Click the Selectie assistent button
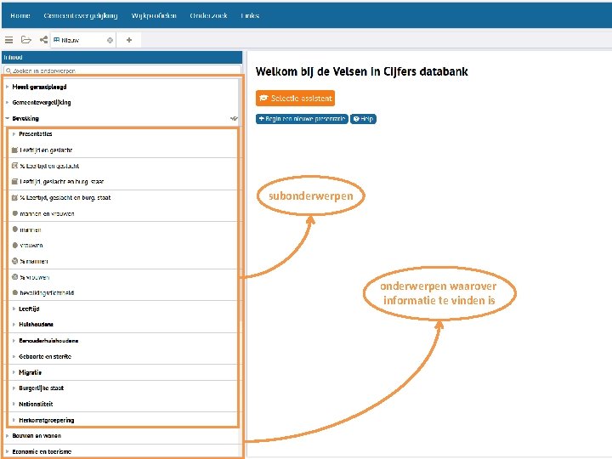Viewport: 612px width, 459px height. pyautogui.click(x=296, y=99)
